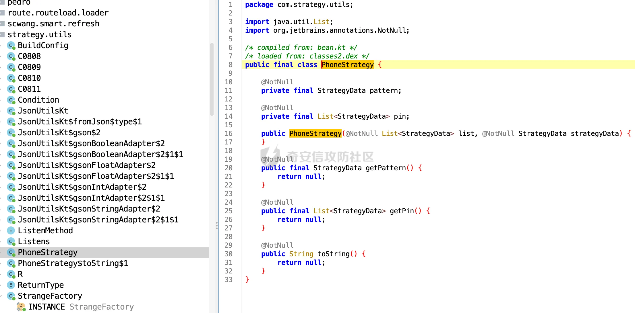Select the INSTANCE StrangeFactory field
Screen dimensions: 635x313
(x=81, y=307)
